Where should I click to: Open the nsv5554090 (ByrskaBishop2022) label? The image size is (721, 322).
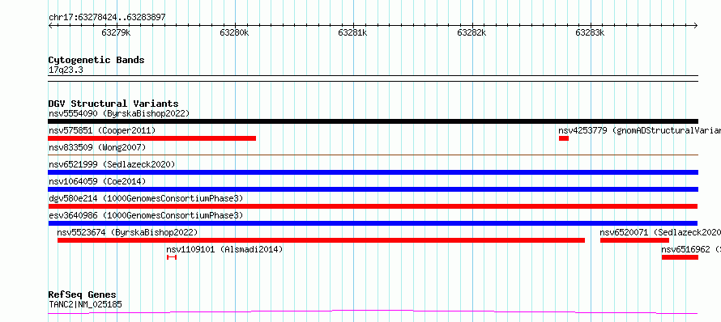pos(119,113)
